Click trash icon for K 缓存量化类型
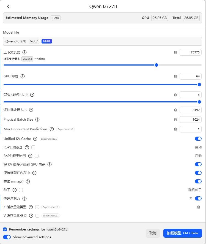Viewport: 206px width, 244px height. 198,207
